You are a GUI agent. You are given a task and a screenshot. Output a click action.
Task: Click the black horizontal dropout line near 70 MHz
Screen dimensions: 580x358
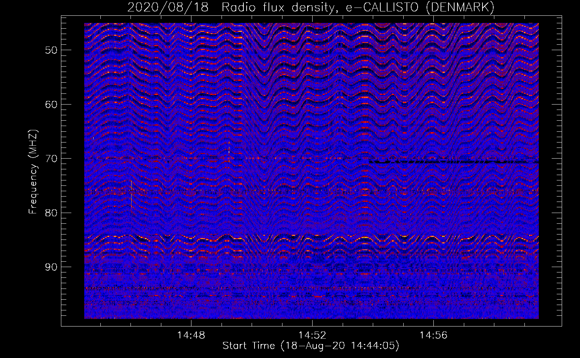(454, 162)
